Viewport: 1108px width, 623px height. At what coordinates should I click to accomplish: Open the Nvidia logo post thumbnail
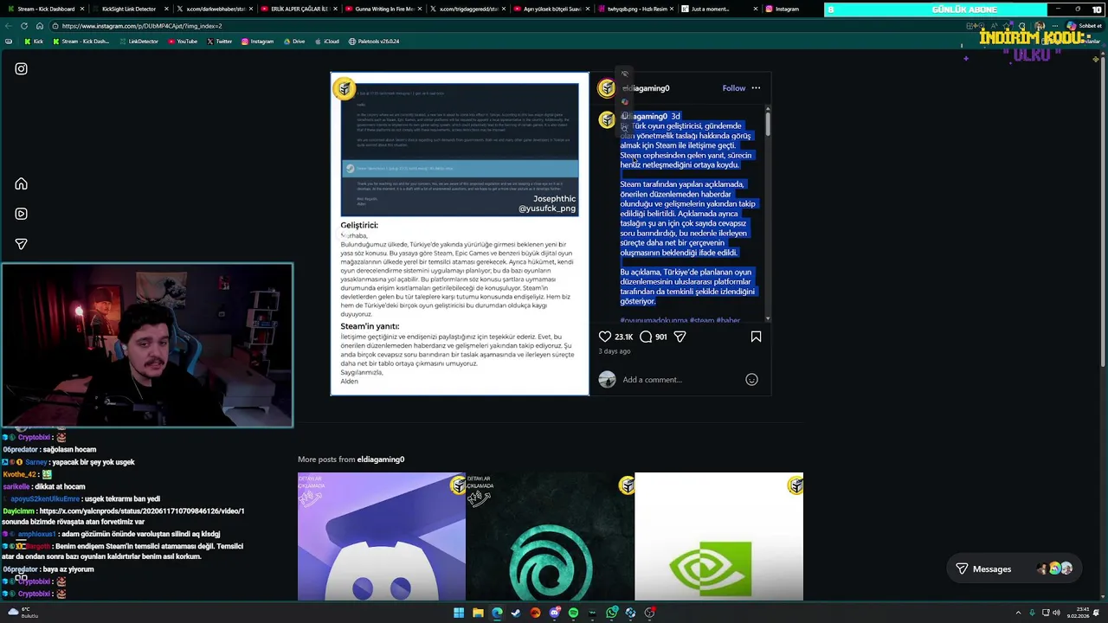718,536
